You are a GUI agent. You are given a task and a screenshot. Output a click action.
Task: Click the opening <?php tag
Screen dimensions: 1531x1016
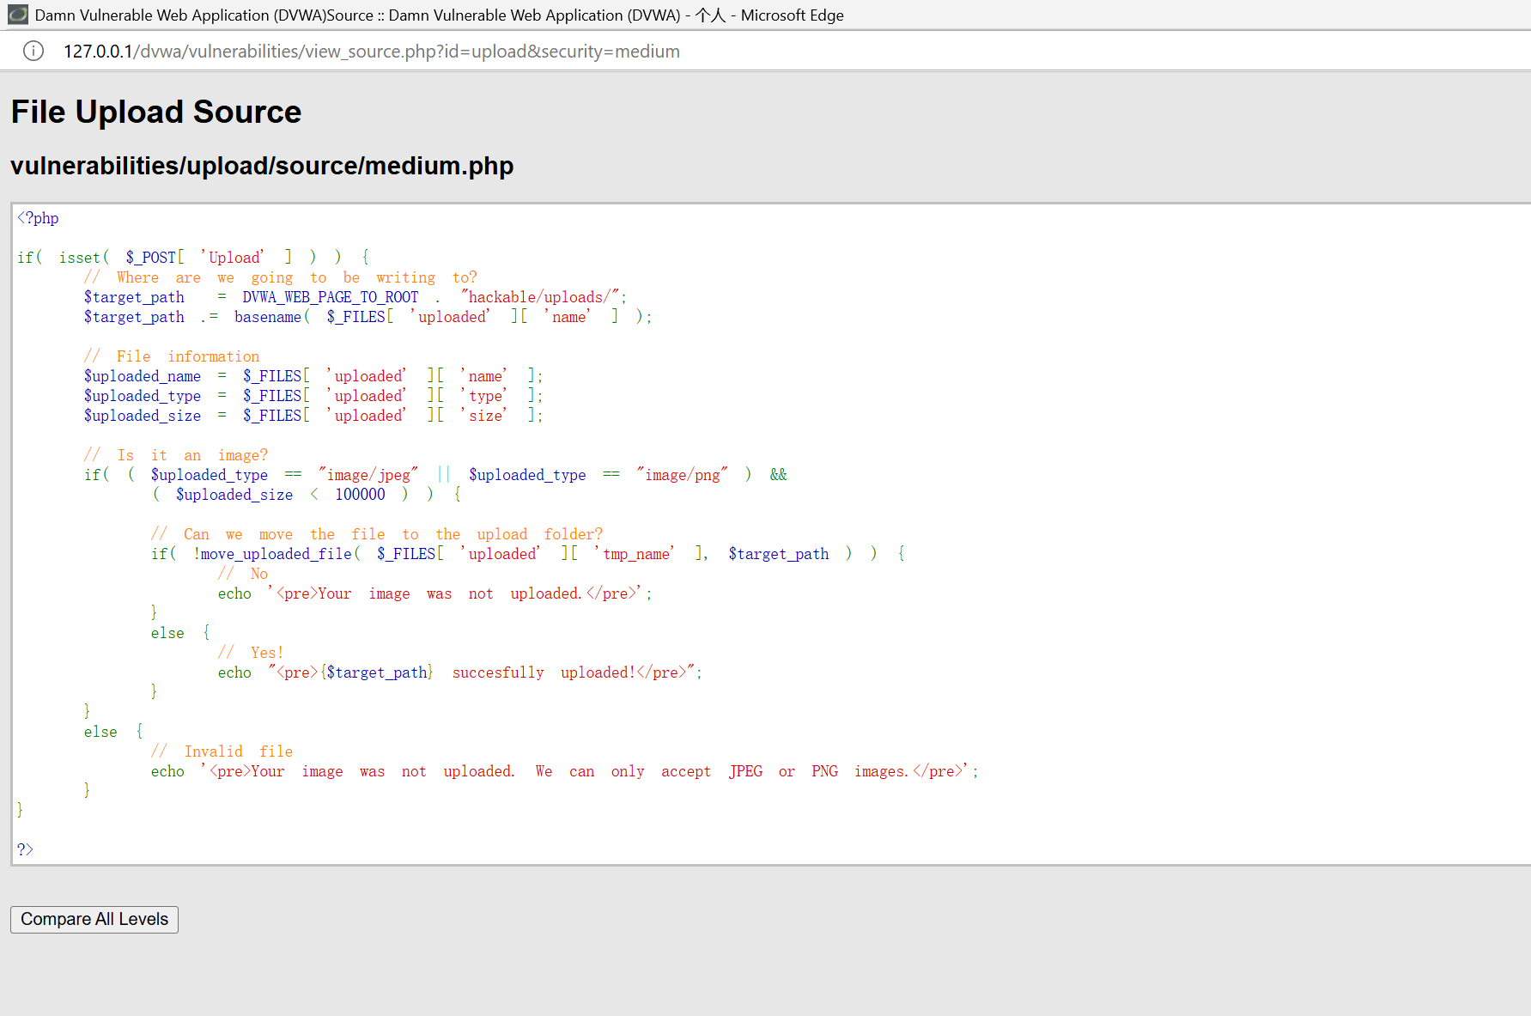pos(39,218)
